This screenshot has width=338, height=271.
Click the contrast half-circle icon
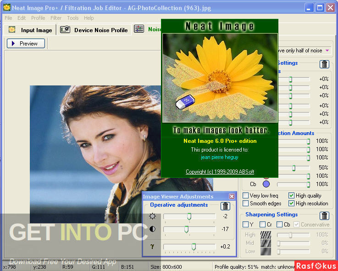(152, 229)
